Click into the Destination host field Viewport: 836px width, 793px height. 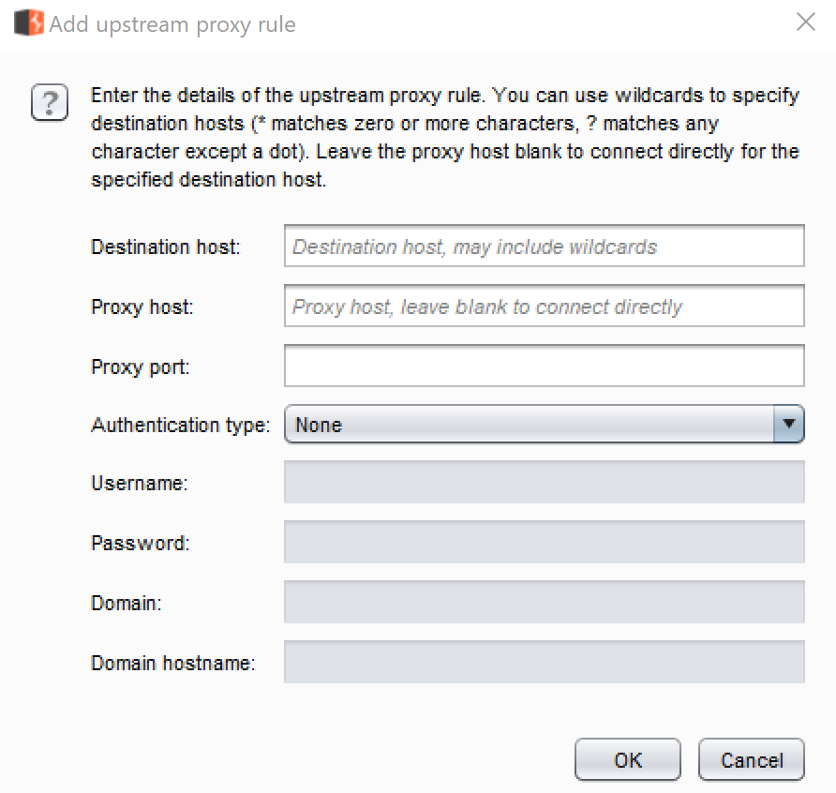coord(544,247)
